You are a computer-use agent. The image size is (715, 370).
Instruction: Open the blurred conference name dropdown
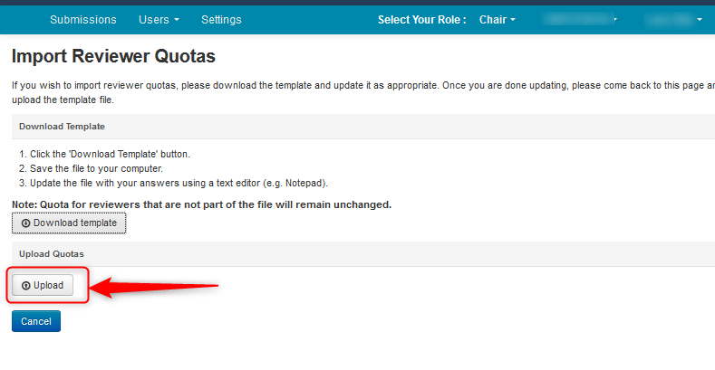[x=580, y=19]
